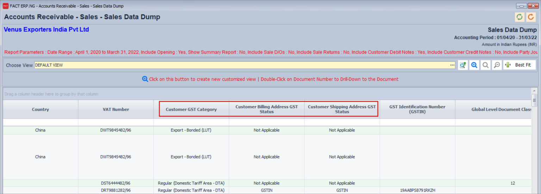
Task: Click filter cell under Customer GST Category
Action: pyautogui.click(x=191, y=122)
